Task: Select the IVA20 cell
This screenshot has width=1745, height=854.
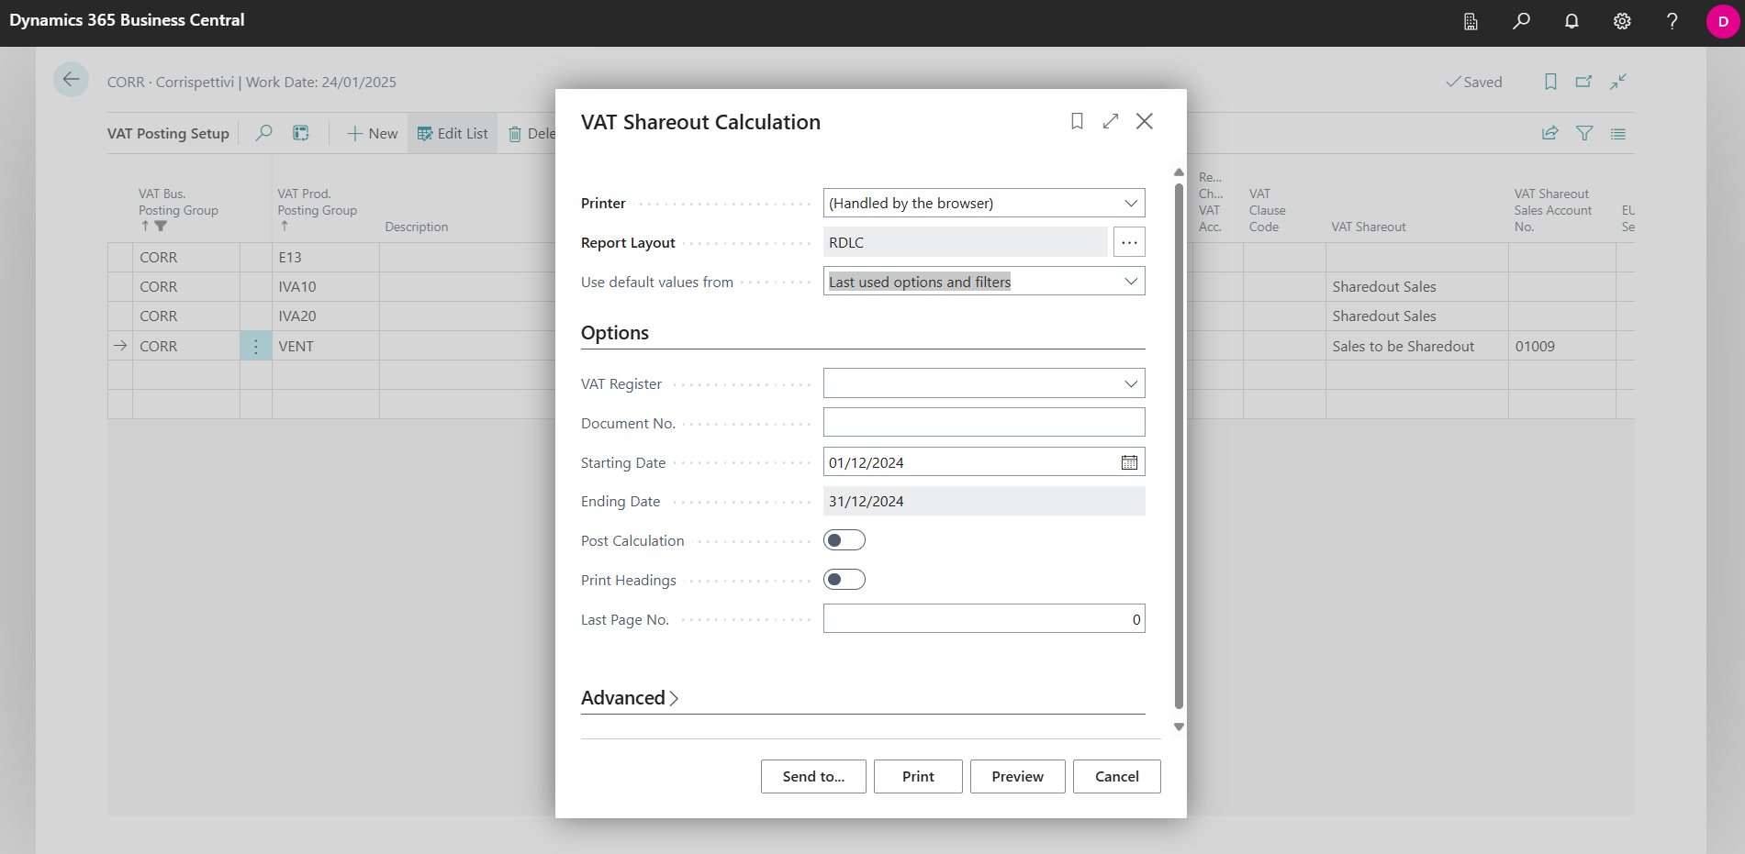Action: pyautogui.click(x=326, y=316)
